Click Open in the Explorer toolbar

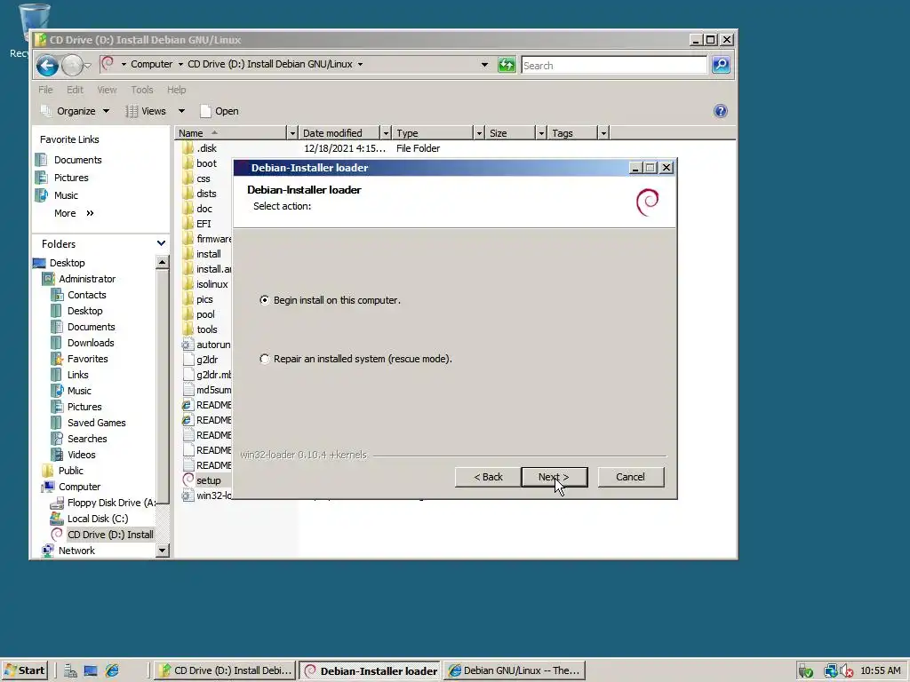tap(220, 111)
